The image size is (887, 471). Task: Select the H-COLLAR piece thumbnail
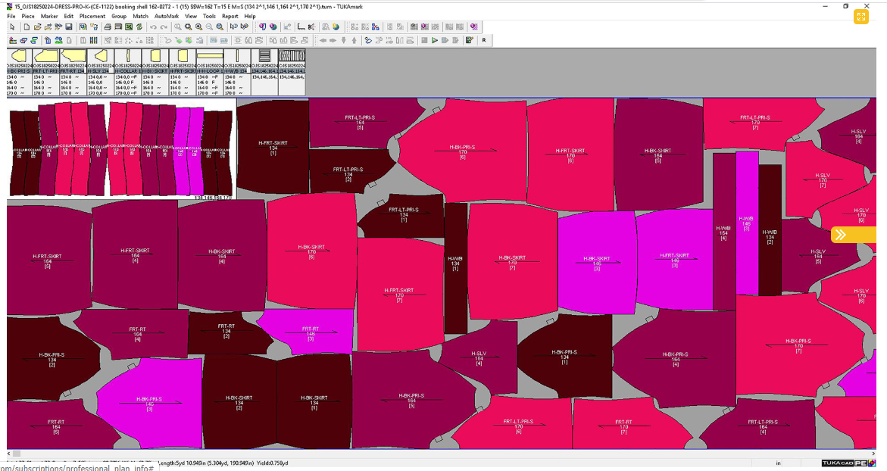pos(128,57)
